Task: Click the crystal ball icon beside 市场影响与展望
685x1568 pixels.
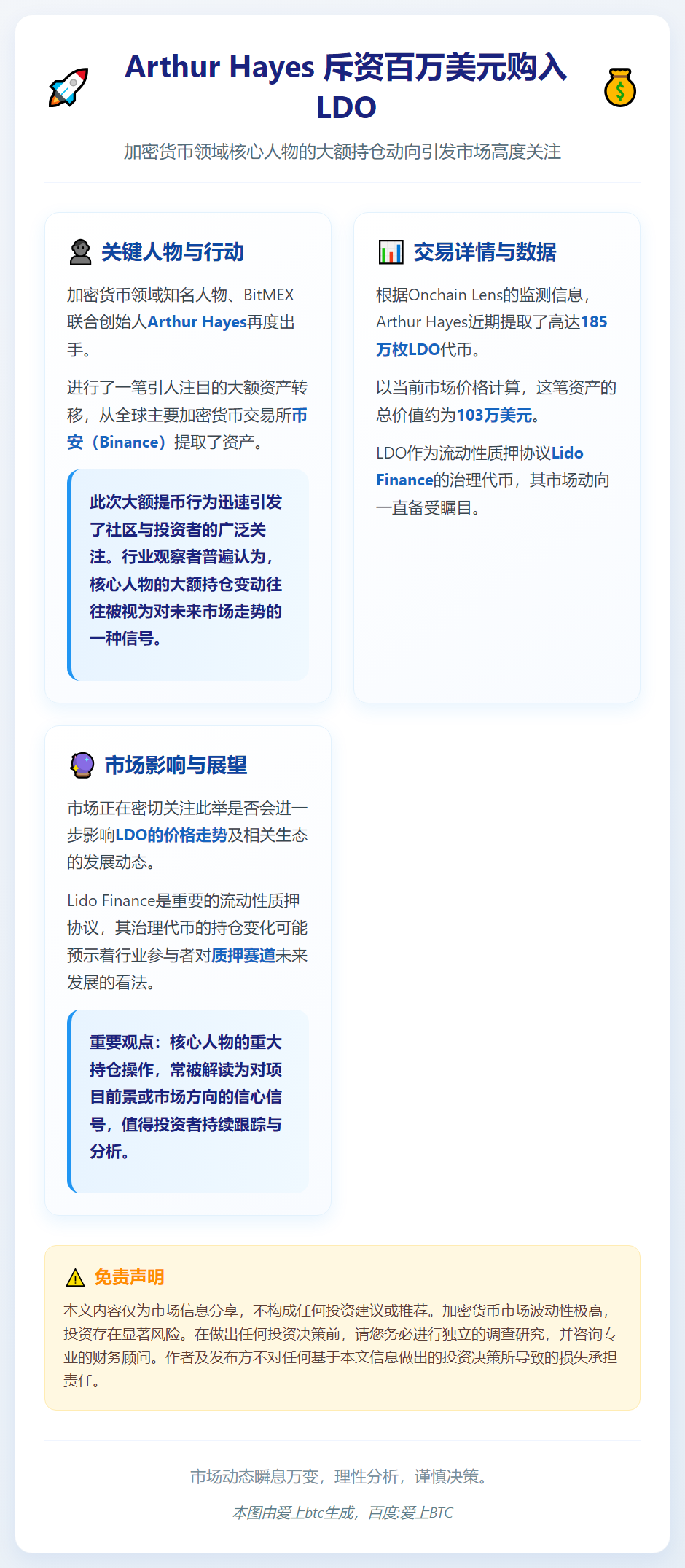Action: pos(82,765)
